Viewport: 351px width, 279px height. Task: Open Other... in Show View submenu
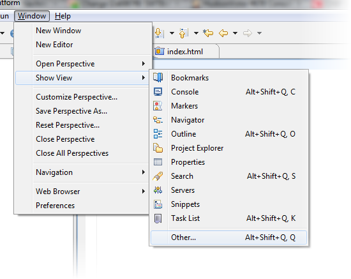[x=228, y=238]
